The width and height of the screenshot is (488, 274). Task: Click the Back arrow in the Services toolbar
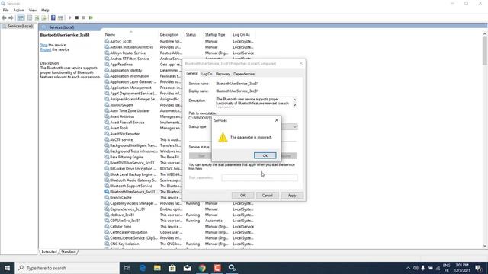pyautogui.click(x=4, y=18)
